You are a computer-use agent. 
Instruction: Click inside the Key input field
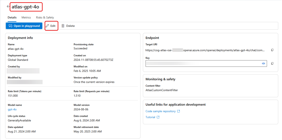[x=206, y=63]
